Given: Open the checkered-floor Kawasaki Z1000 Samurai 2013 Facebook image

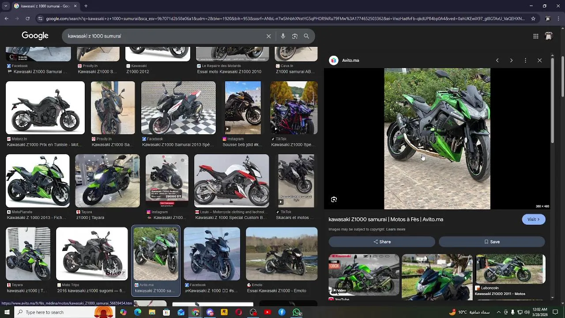Looking at the screenshot, I should pyautogui.click(x=178, y=108).
